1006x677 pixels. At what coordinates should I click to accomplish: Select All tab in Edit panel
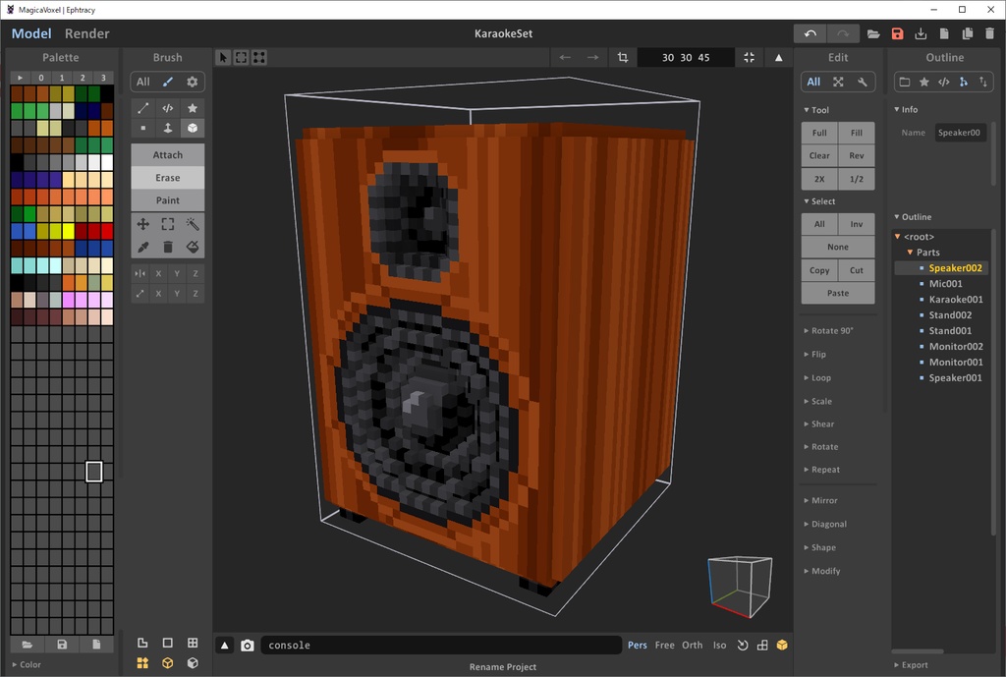(x=813, y=82)
